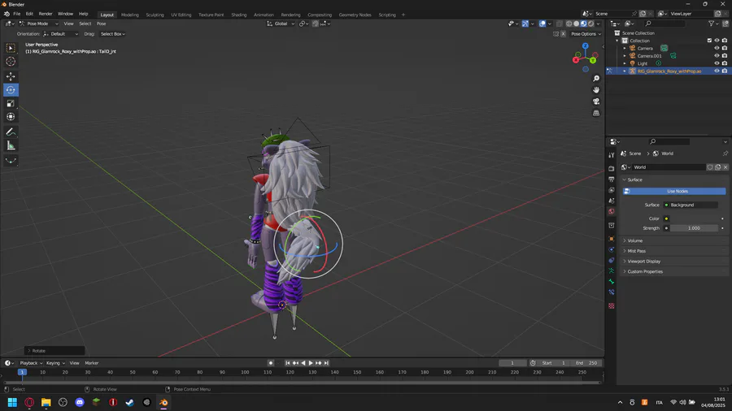
Task: Switch perspective/orthographic grid icon
Action: click(596, 113)
